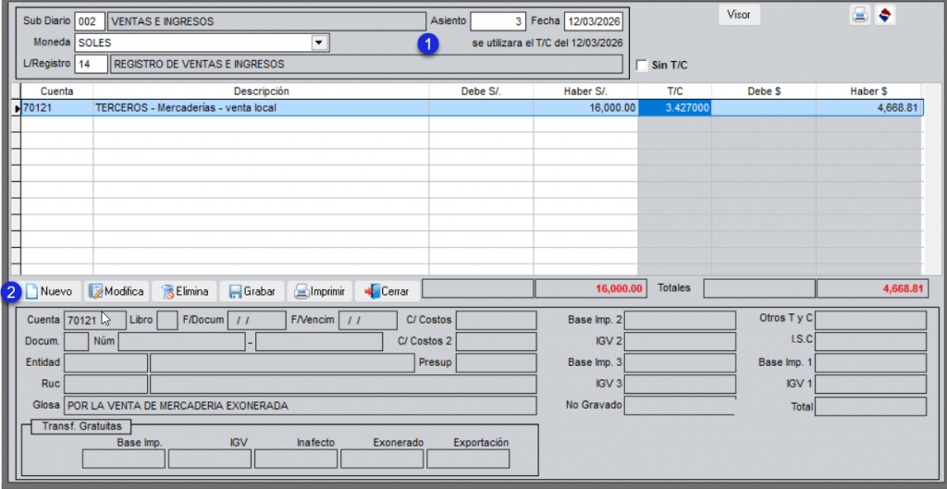
Task: Click the C/ Costos field
Action: 496,320
